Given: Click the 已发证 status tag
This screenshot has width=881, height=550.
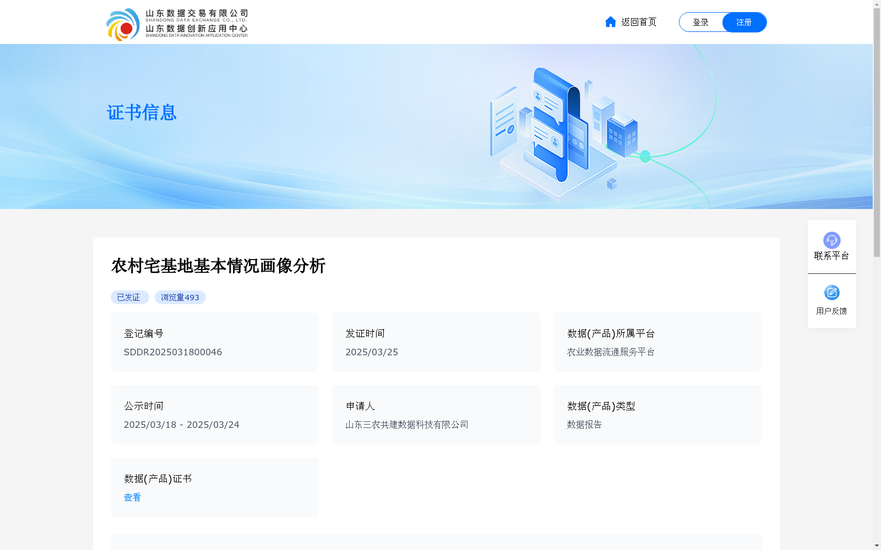Looking at the screenshot, I should tap(130, 297).
